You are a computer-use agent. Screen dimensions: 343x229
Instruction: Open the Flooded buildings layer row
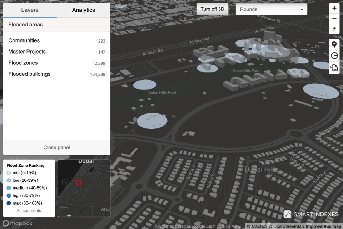tap(57, 74)
